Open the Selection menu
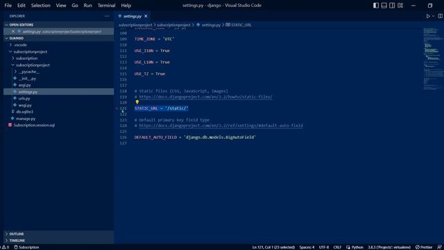 click(x=40, y=6)
